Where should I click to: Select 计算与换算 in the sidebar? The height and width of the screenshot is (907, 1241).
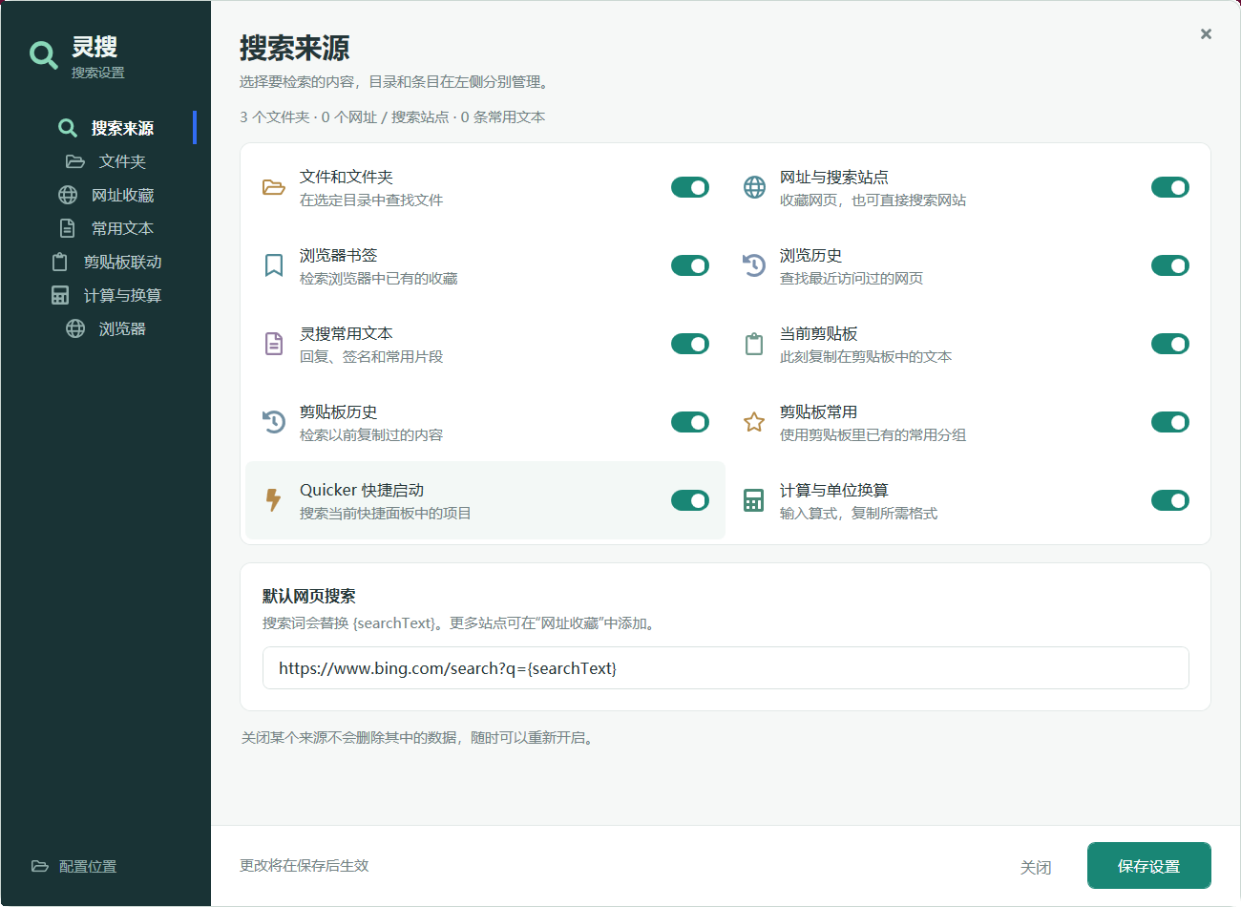pyautogui.click(x=106, y=295)
